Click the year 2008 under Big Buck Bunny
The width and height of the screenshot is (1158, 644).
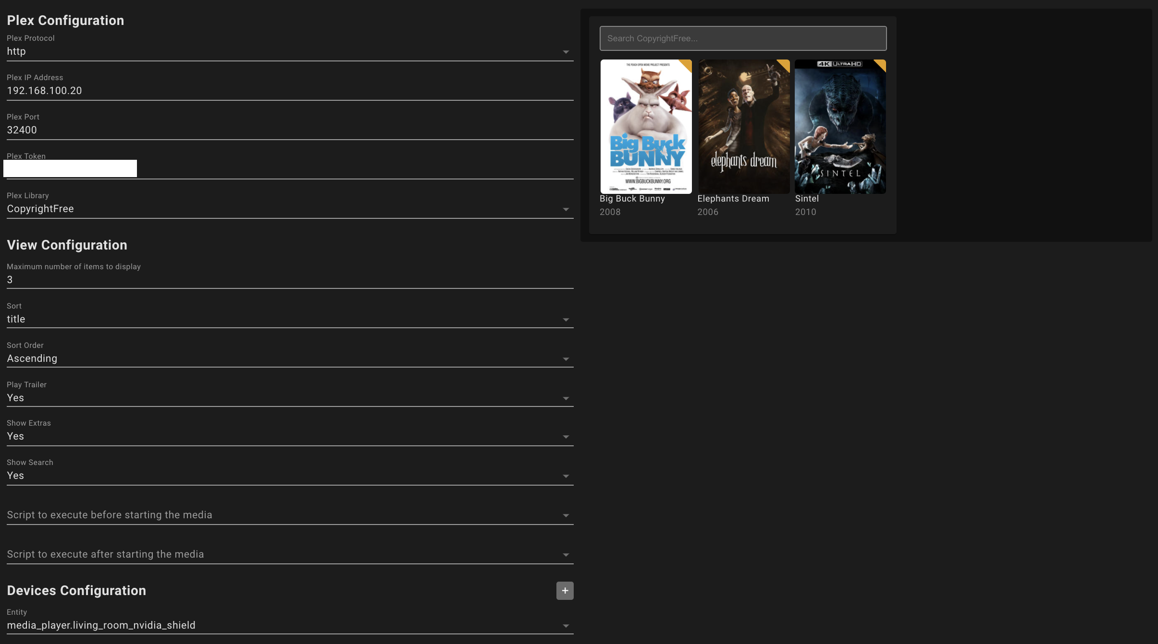point(610,212)
